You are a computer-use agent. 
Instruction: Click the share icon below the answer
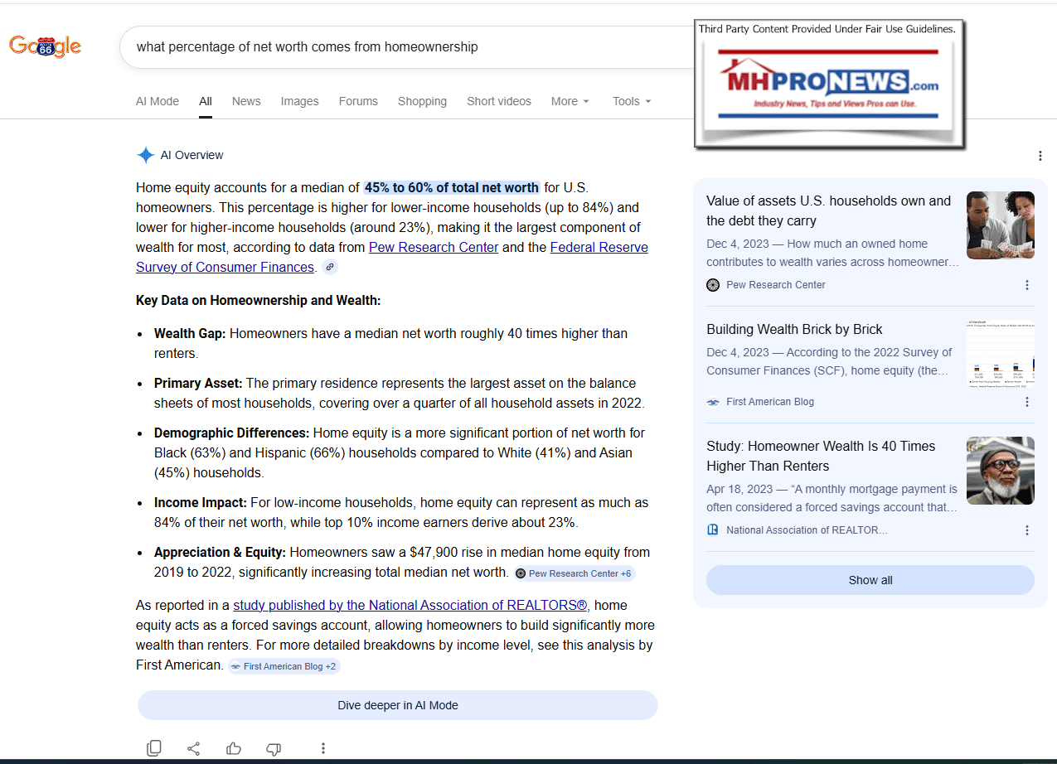click(x=194, y=748)
